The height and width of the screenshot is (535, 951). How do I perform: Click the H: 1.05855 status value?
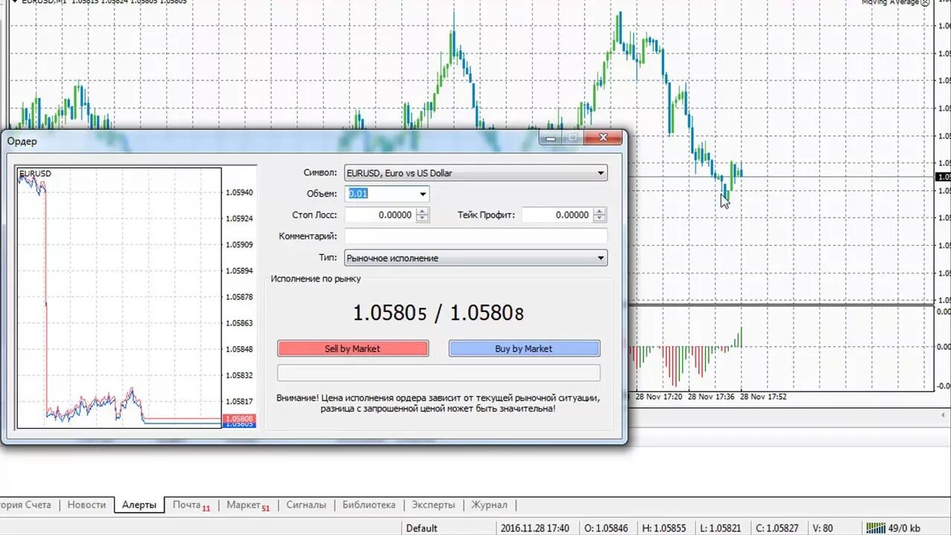[x=664, y=528]
